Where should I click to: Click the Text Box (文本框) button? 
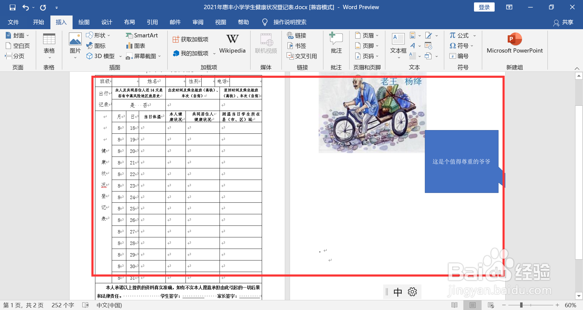[398, 46]
